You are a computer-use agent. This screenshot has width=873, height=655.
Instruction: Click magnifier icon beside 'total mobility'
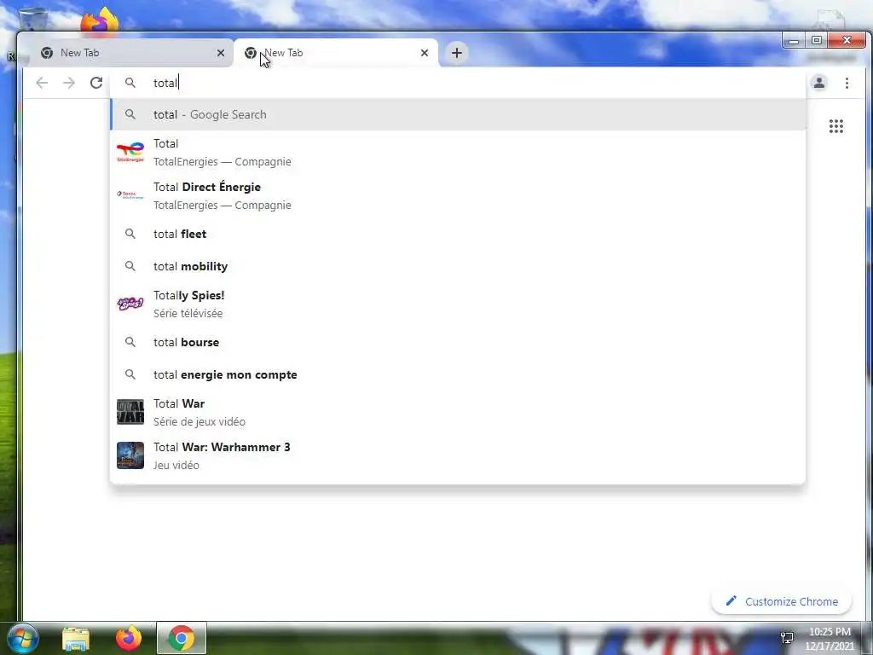130,266
